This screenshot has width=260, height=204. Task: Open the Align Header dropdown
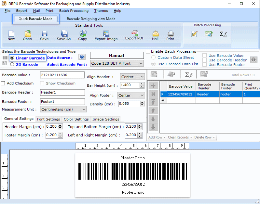tap(132, 77)
